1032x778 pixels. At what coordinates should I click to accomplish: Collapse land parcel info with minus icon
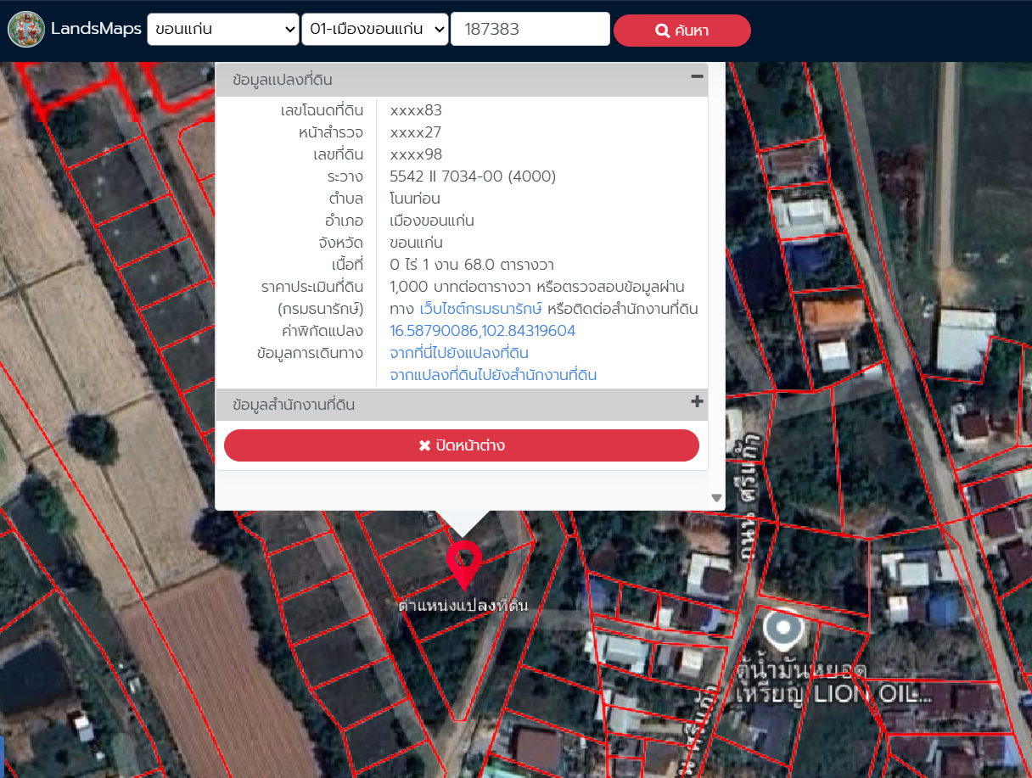pos(697,77)
